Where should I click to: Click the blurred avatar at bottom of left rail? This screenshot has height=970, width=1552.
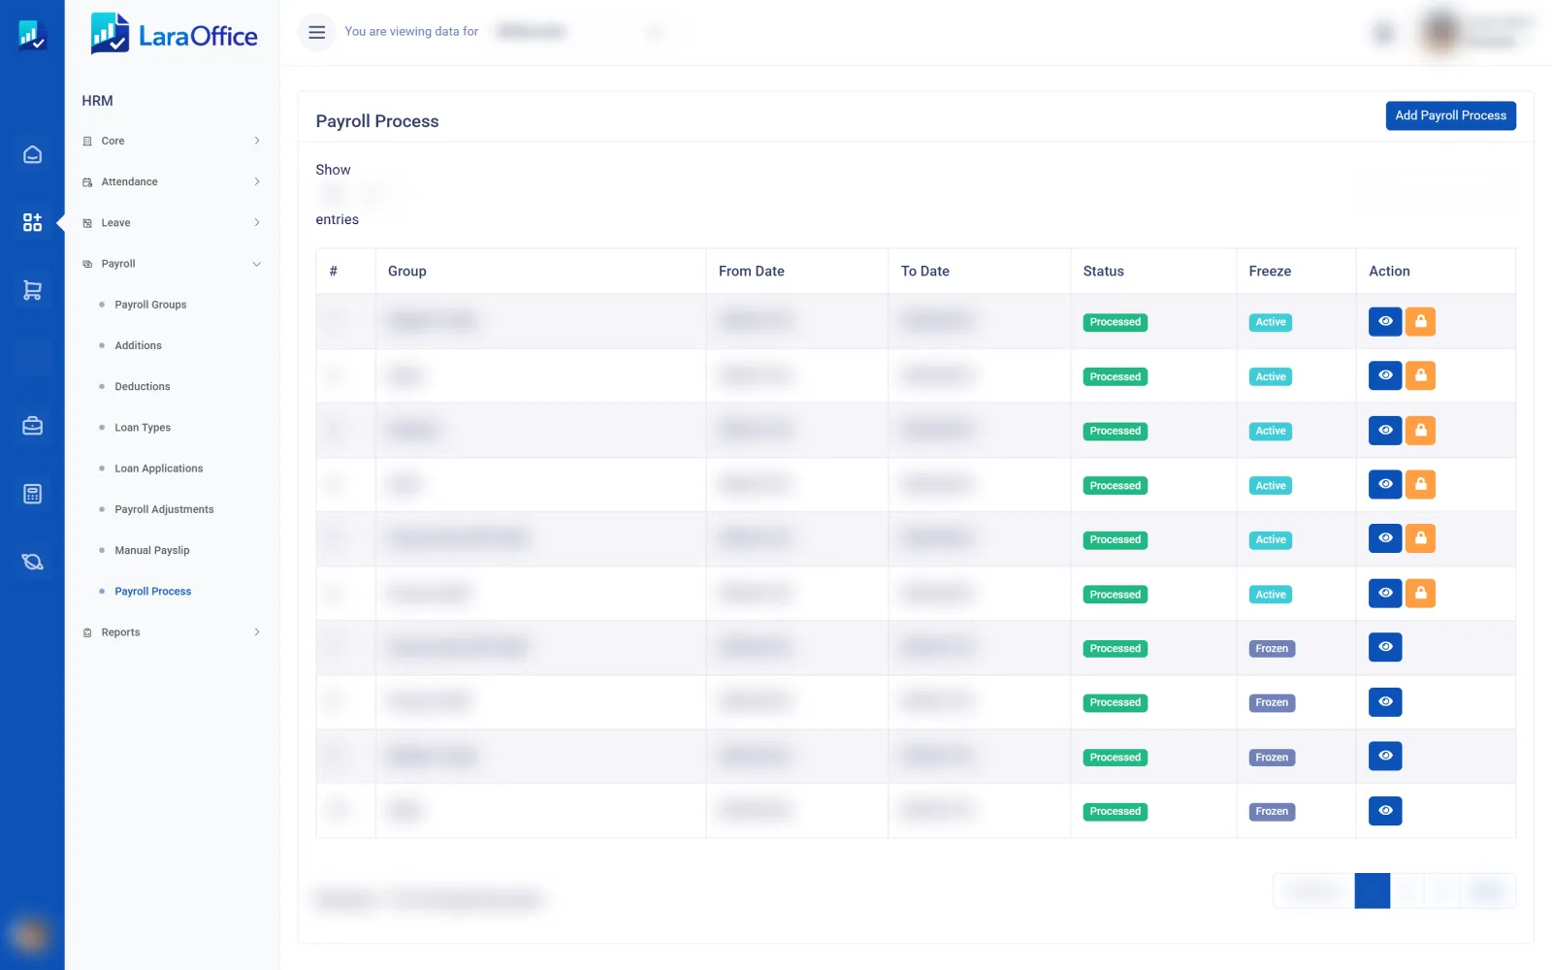(x=32, y=936)
